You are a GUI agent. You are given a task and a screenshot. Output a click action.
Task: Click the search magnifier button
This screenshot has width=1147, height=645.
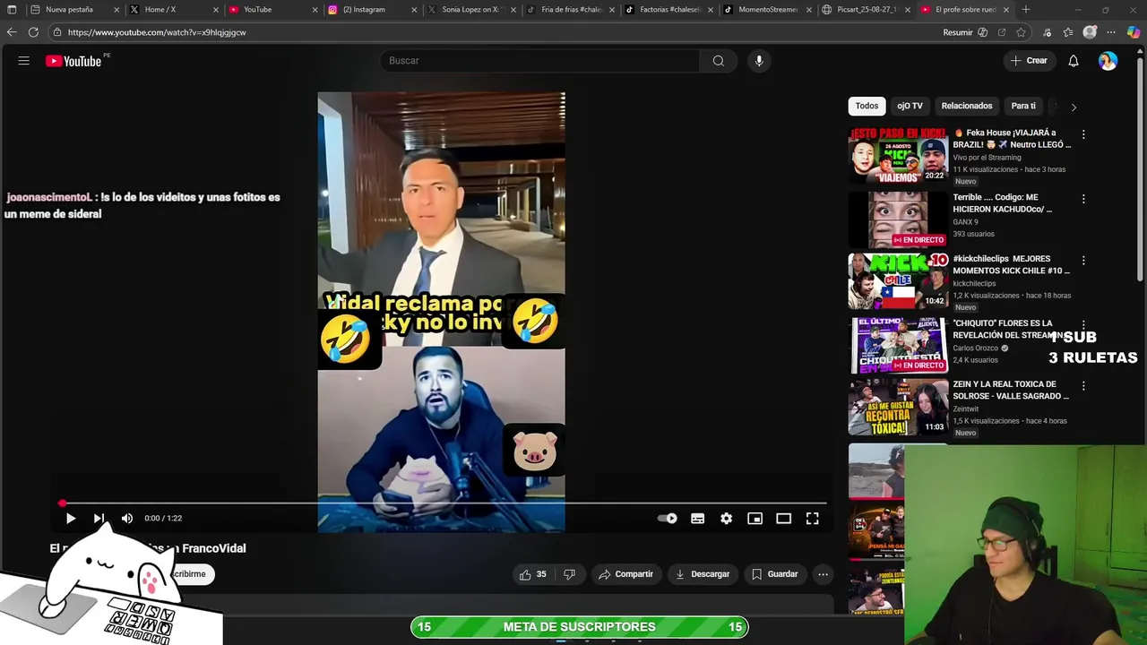(x=718, y=61)
